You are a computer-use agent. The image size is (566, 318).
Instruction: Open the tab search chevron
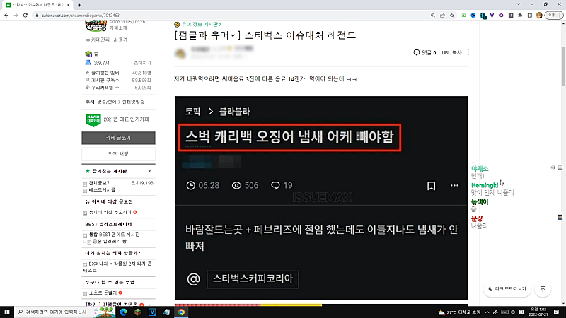[x=519, y=4]
